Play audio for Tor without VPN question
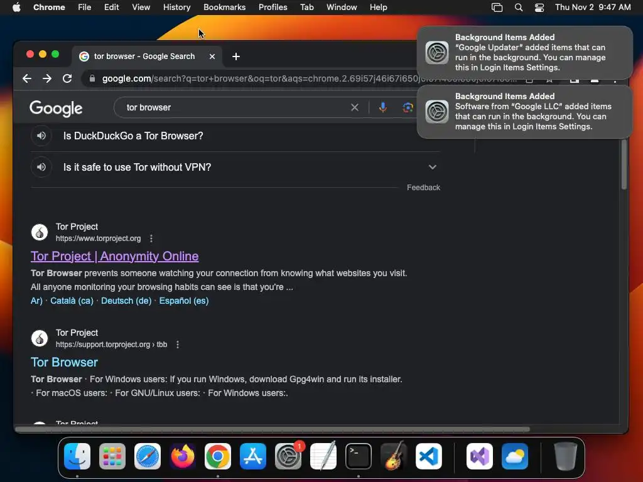 pyautogui.click(x=41, y=167)
